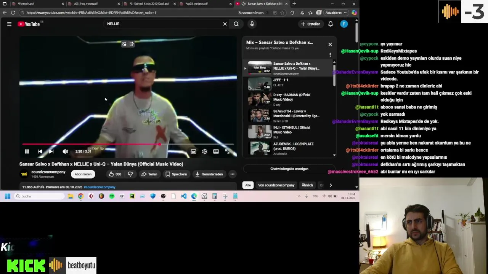The height and width of the screenshot is (274, 488).
Task: Switch to Kühnel Krebs 2010 Kap3.pdf tab
Action: [149, 4]
